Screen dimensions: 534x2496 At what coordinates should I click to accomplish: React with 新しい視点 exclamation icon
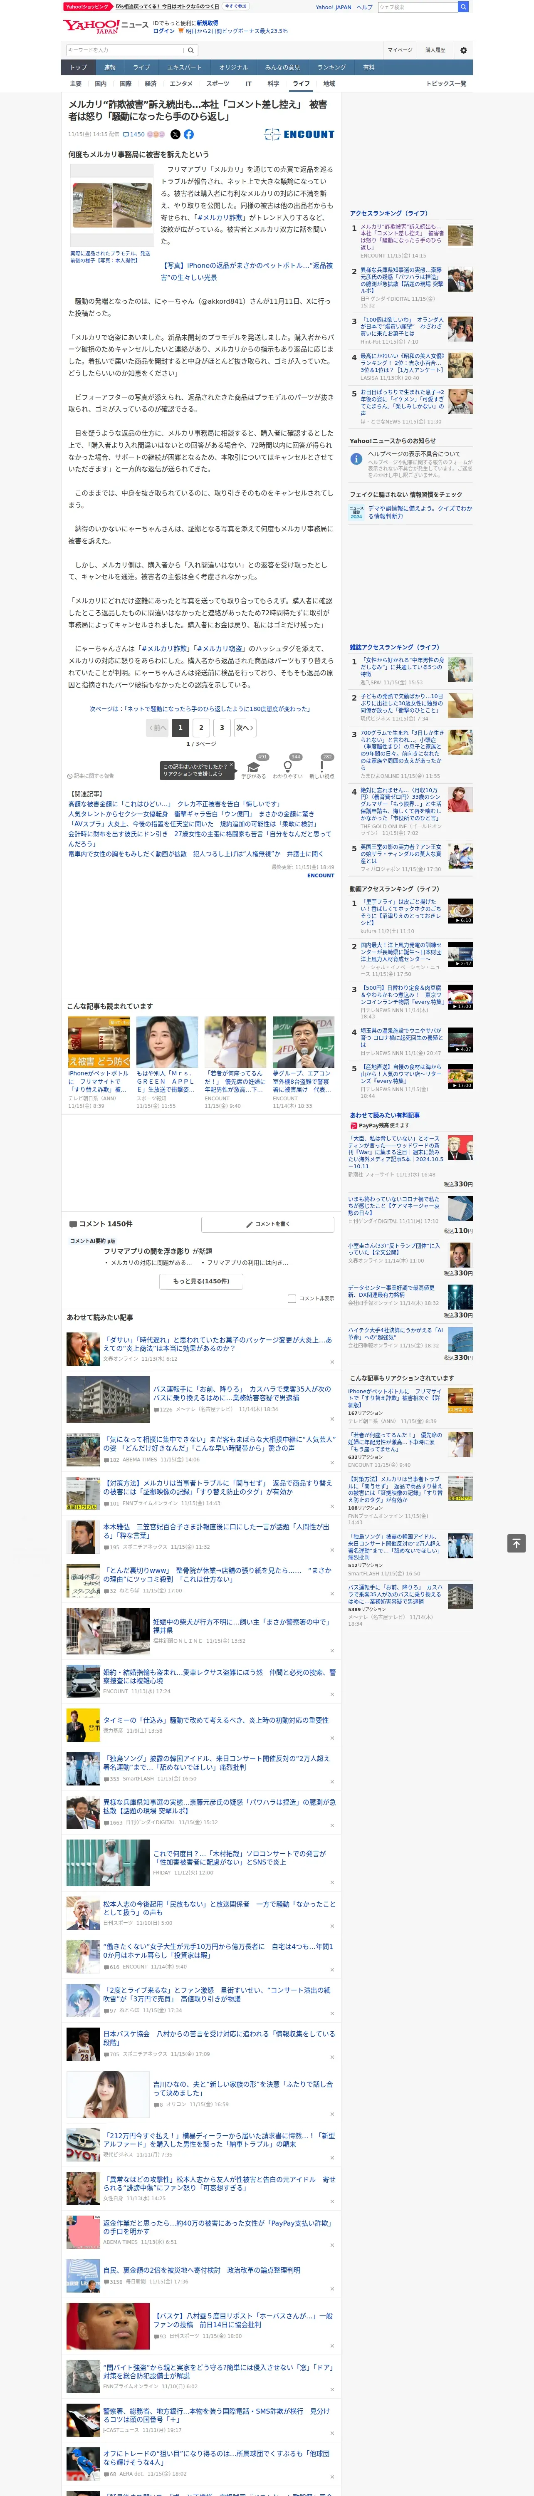322,765
